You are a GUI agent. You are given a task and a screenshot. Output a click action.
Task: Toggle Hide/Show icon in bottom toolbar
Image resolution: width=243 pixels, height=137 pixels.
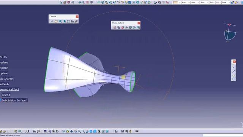[103, 131]
